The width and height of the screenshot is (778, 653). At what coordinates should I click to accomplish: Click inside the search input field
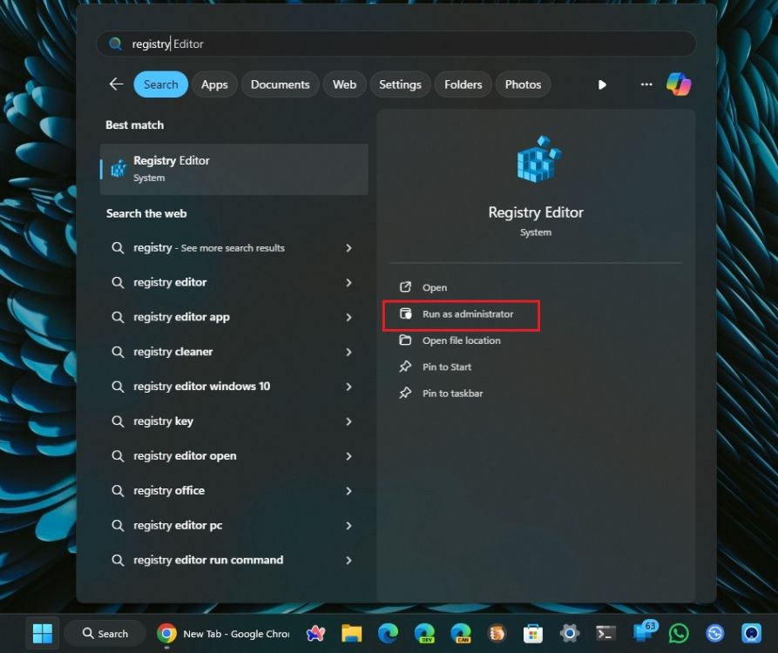(348, 44)
